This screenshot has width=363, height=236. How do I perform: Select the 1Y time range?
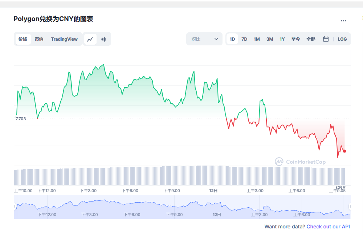(x=282, y=39)
